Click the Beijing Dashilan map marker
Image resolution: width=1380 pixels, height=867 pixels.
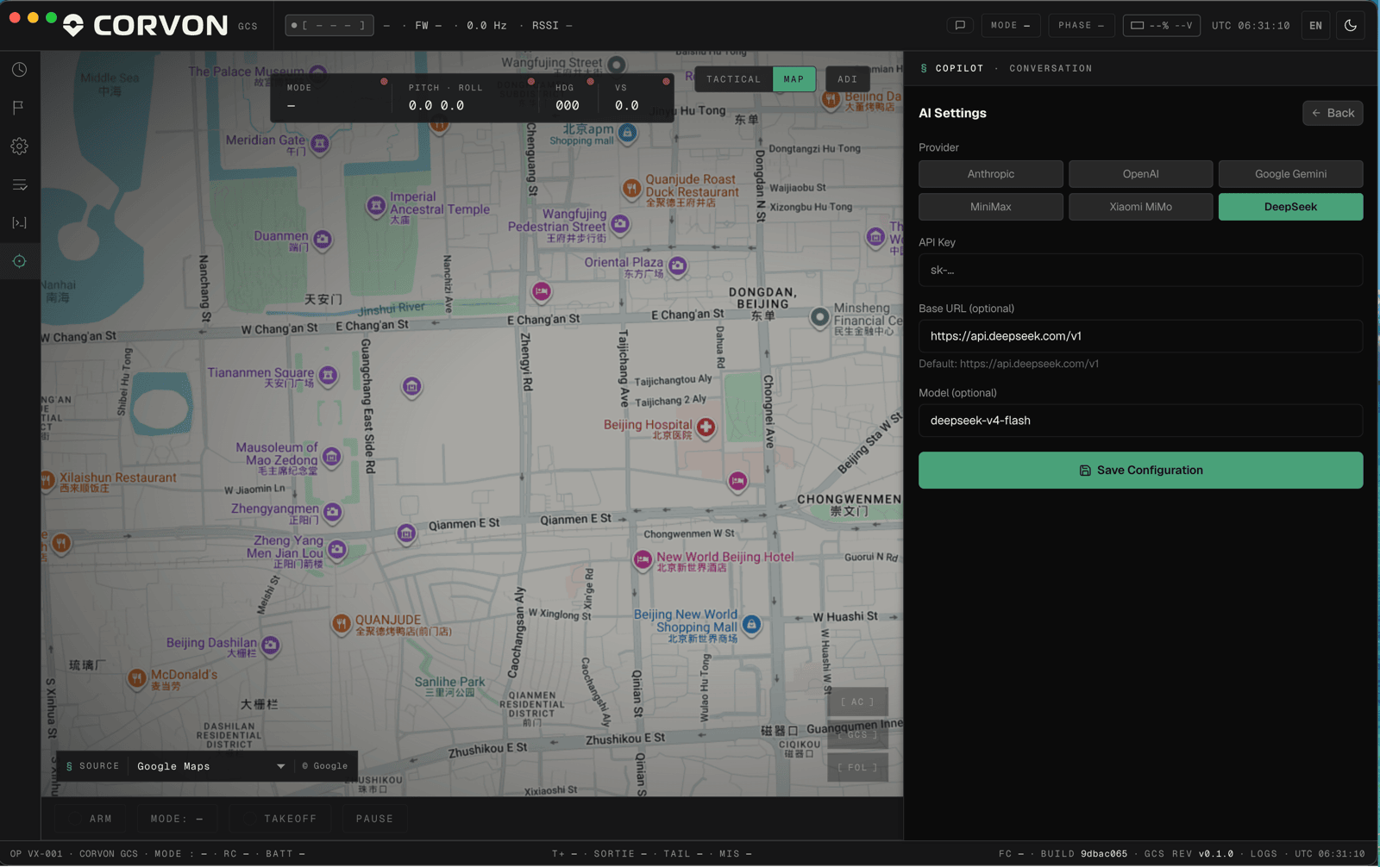point(271,645)
